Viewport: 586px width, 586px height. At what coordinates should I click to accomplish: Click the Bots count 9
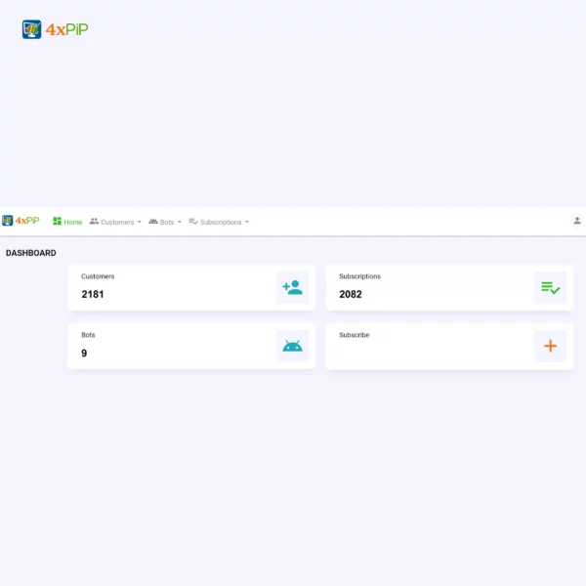84,353
